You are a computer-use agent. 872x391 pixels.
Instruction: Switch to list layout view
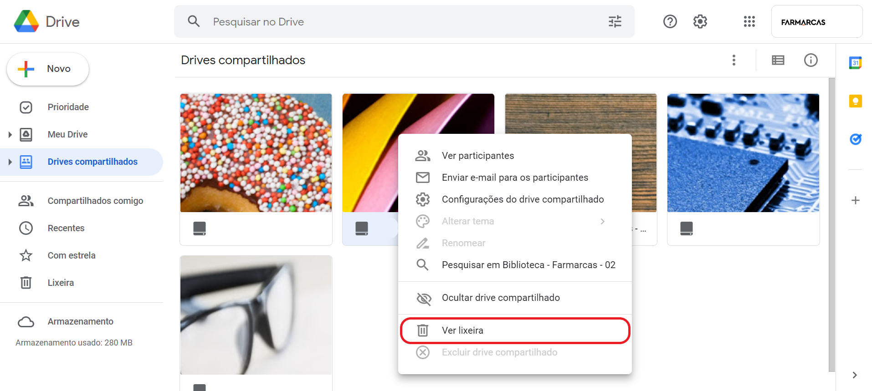(778, 60)
